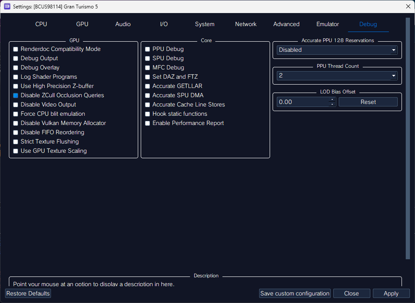Turn on Accurate SPU DMA
415x303 pixels.
point(147,96)
